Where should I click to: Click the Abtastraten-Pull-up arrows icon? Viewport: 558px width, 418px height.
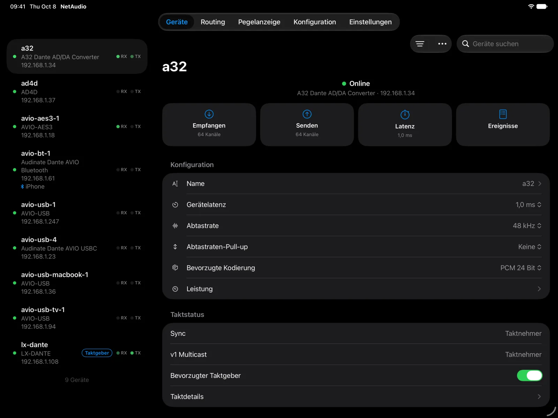175,247
